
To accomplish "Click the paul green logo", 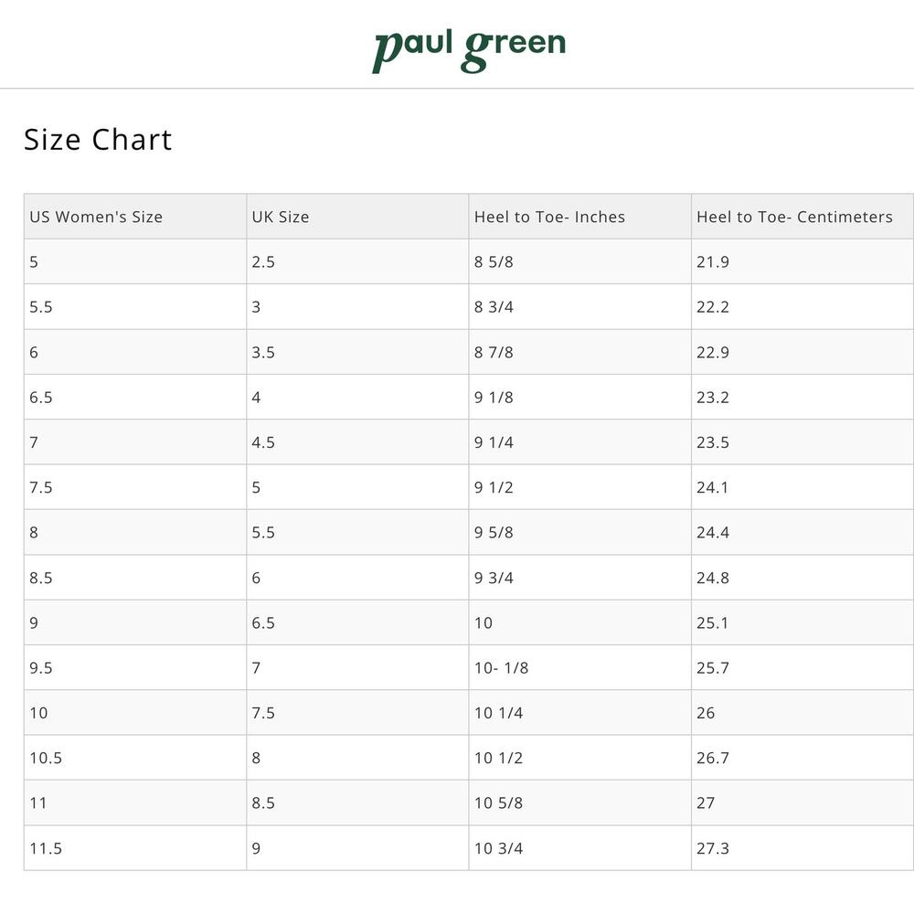I will point(469,51).
